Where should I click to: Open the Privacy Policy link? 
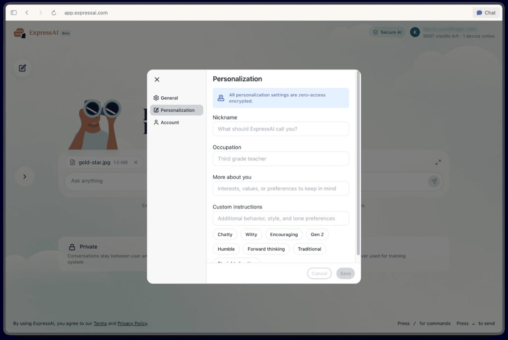point(132,324)
